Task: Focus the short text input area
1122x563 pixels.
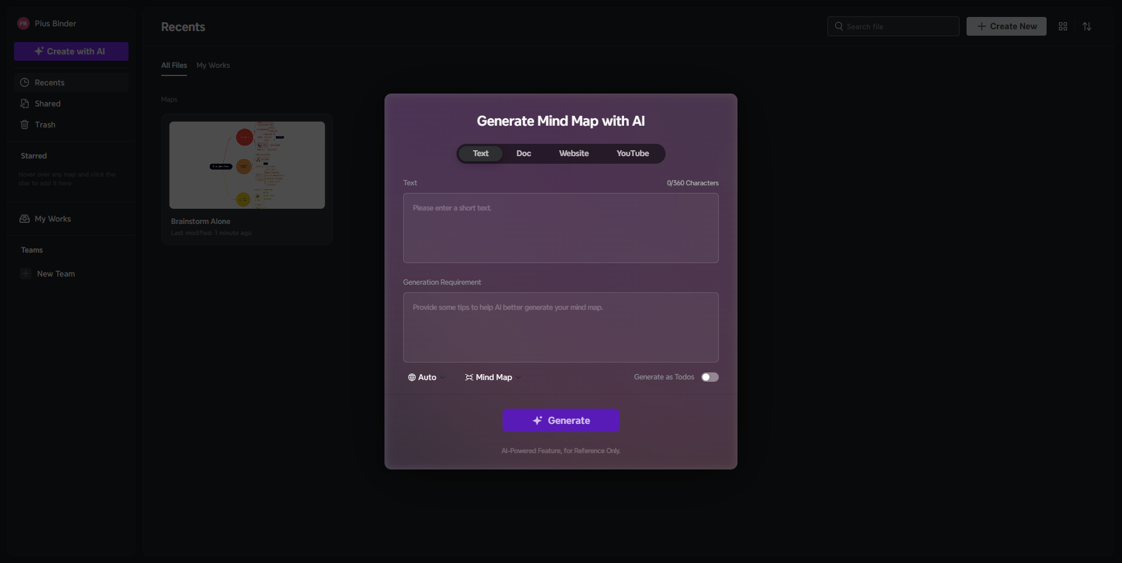Action: tap(560, 228)
